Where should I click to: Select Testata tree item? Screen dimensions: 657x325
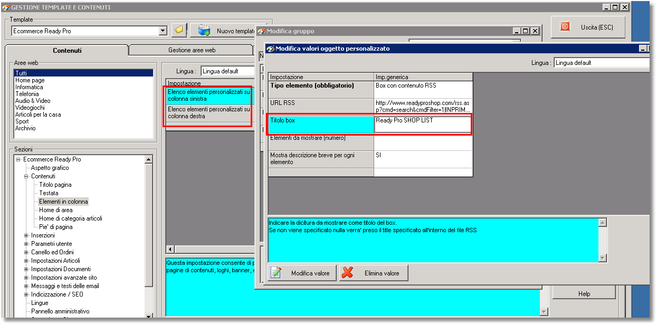(x=49, y=193)
